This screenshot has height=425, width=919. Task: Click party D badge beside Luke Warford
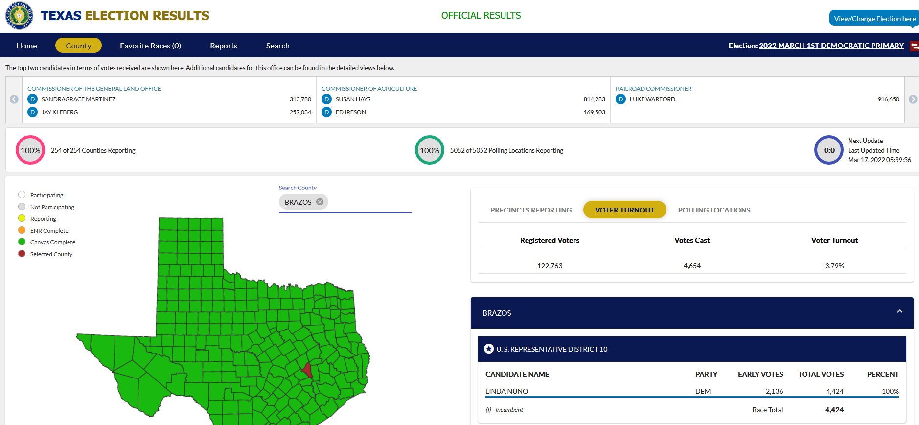[x=620, y=99]
